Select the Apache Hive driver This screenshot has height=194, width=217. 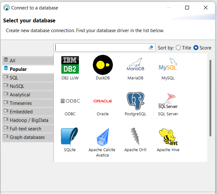[x=168, y=137]
